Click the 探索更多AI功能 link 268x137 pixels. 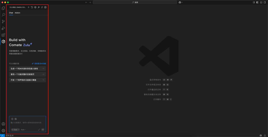pos(39,64)
